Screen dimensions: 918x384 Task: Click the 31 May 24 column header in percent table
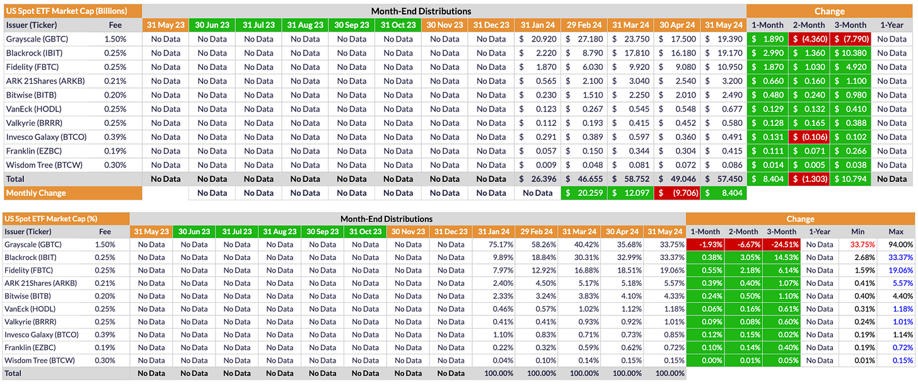[x=665, y=232]
